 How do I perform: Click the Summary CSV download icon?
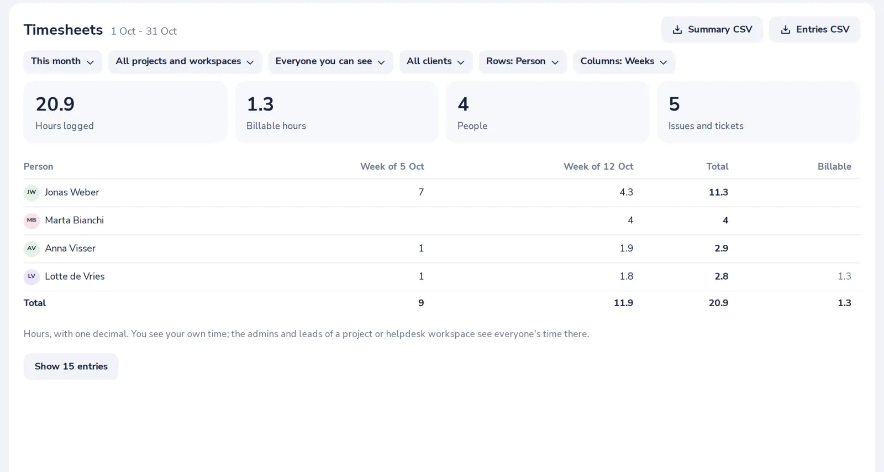[x=677, y=30]
